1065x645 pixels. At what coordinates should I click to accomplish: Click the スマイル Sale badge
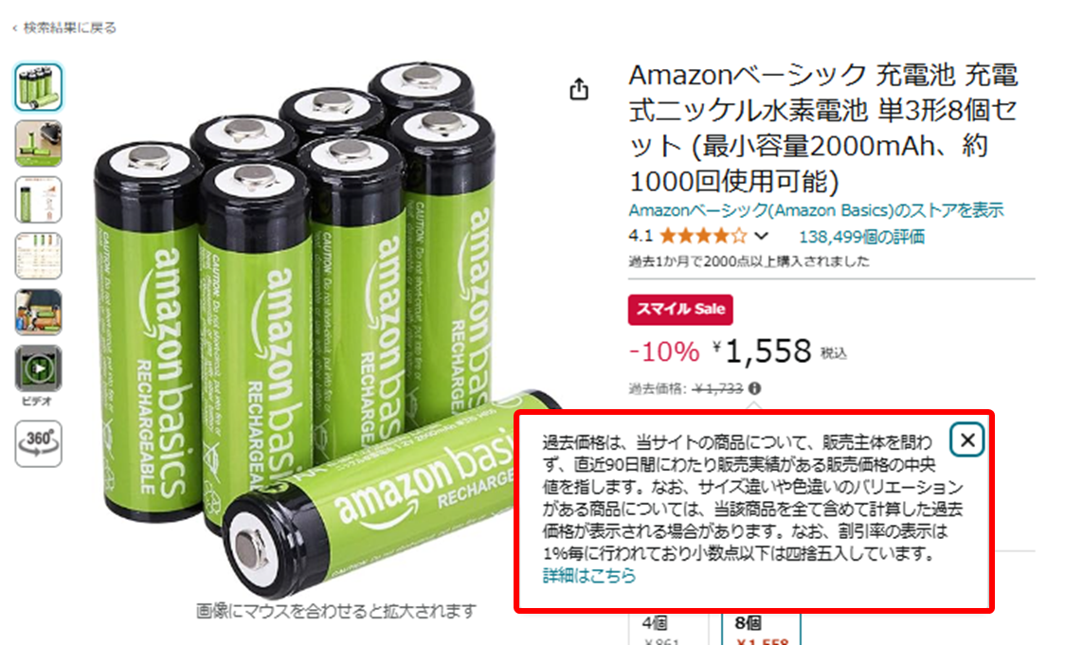(x=680, y=310)
